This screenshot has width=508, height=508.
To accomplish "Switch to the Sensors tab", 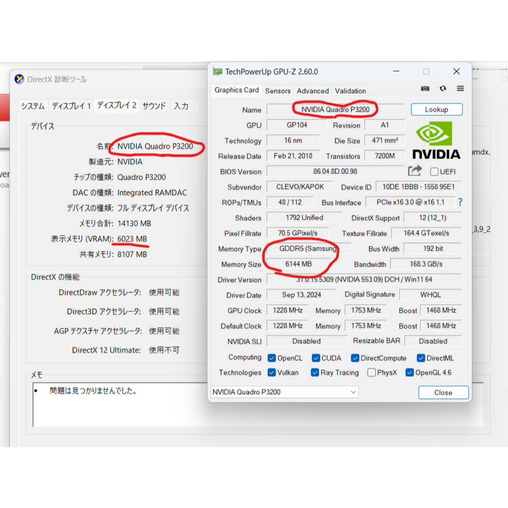I will (x=278, y=91).
